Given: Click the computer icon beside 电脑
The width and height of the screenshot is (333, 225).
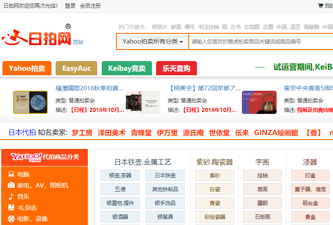Looking at the screenshot, I should tap(11, 174).
